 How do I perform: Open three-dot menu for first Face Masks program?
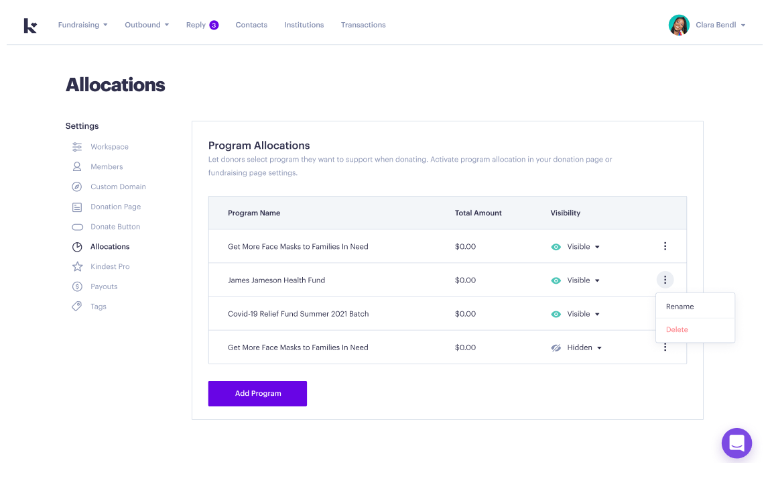click(665, 247)
